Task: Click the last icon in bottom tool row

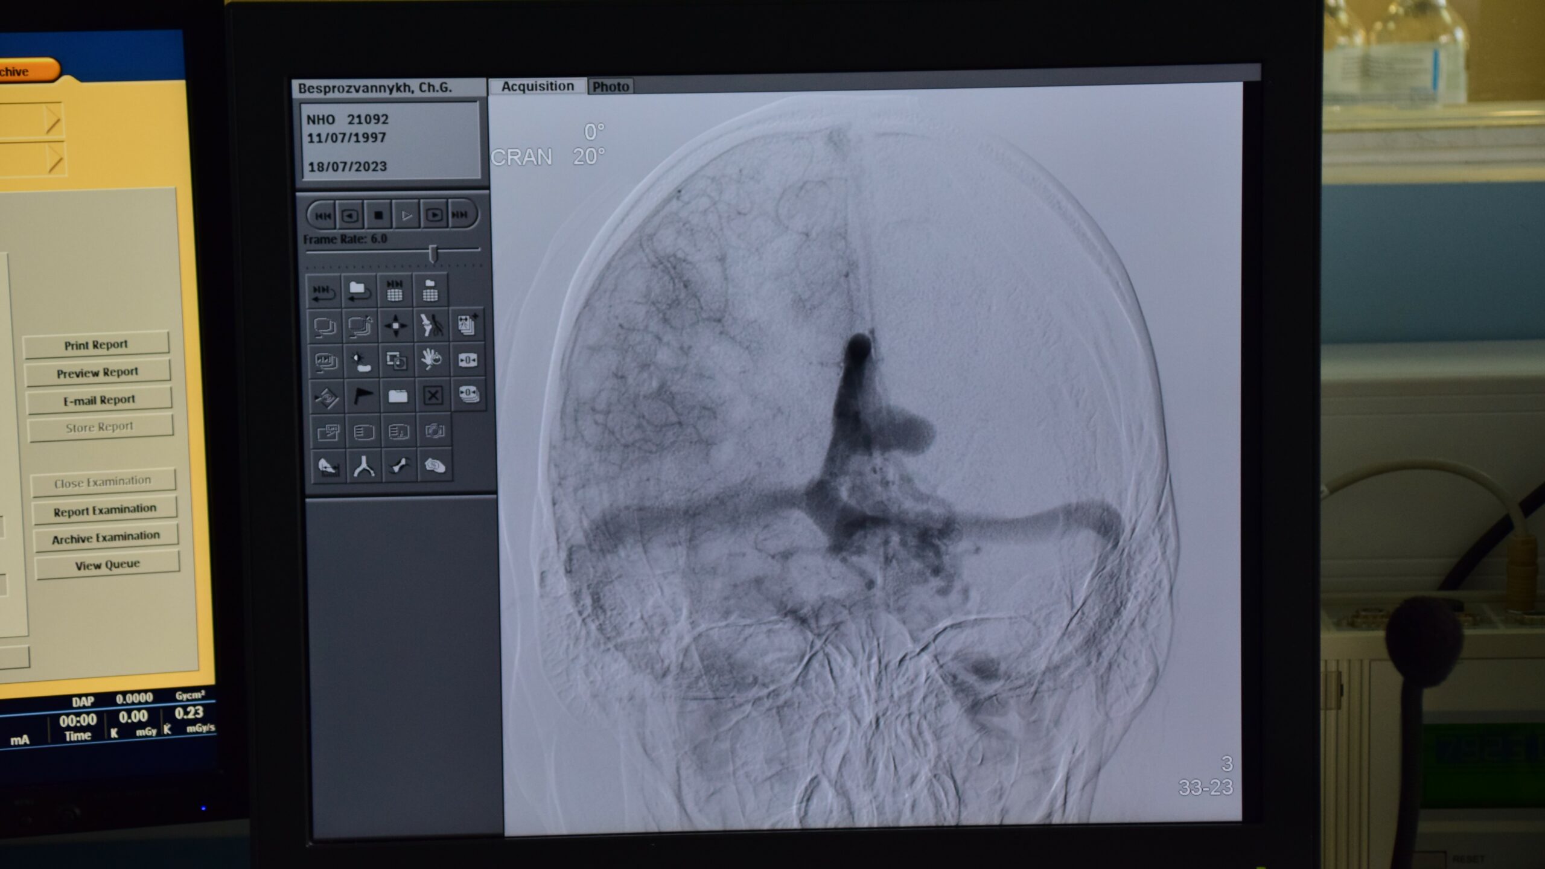Action: (435, 465)
